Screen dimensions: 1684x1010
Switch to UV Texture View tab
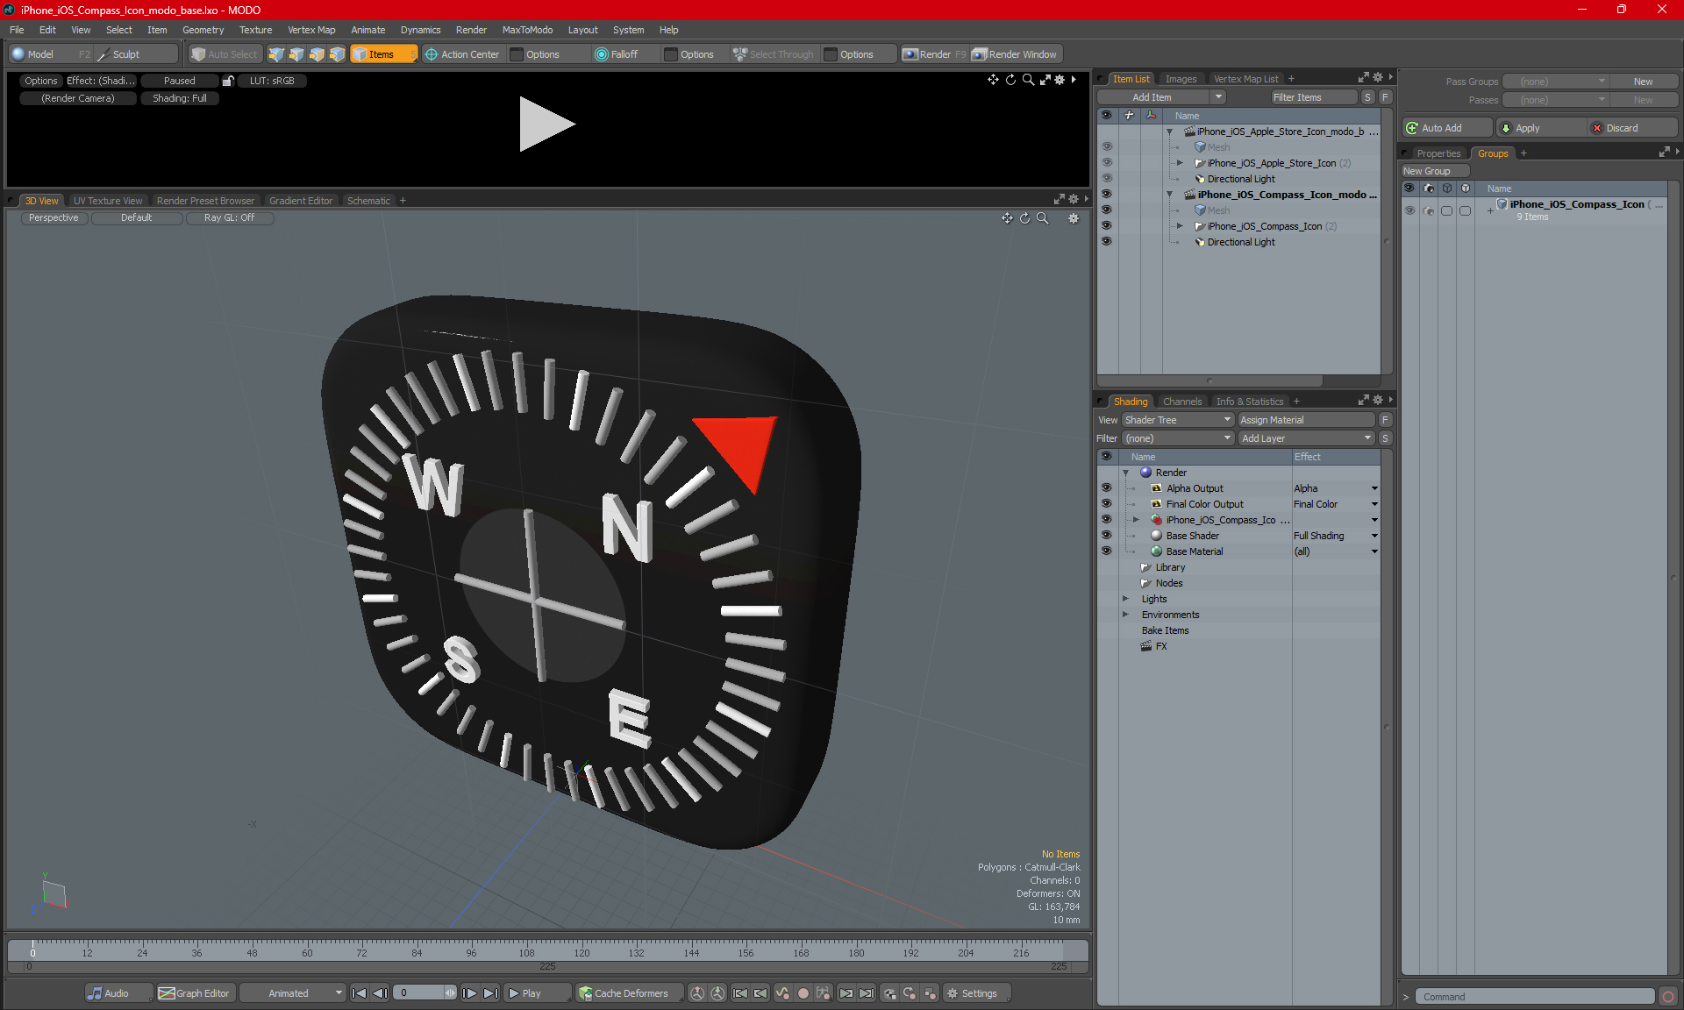coord(108,201)
